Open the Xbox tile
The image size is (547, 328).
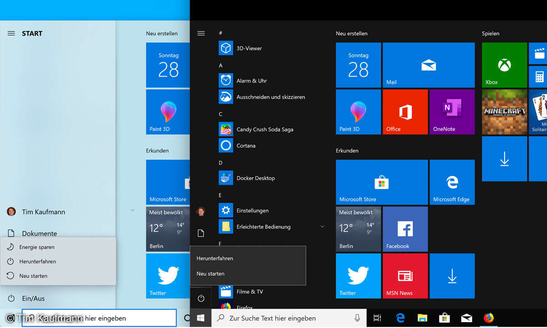coord(504,65)
